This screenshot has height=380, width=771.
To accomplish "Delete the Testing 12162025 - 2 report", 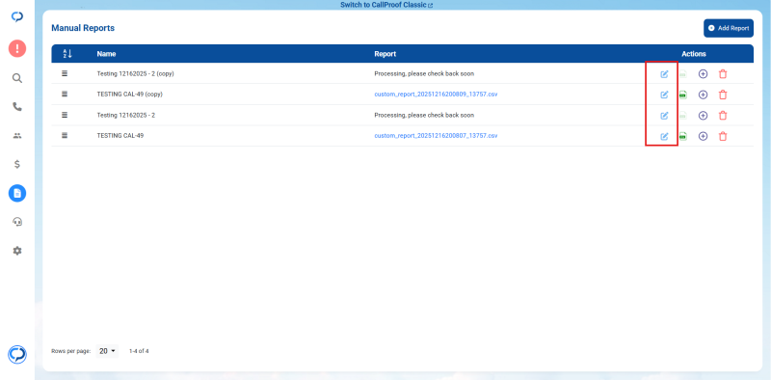I will pos(723,116).
